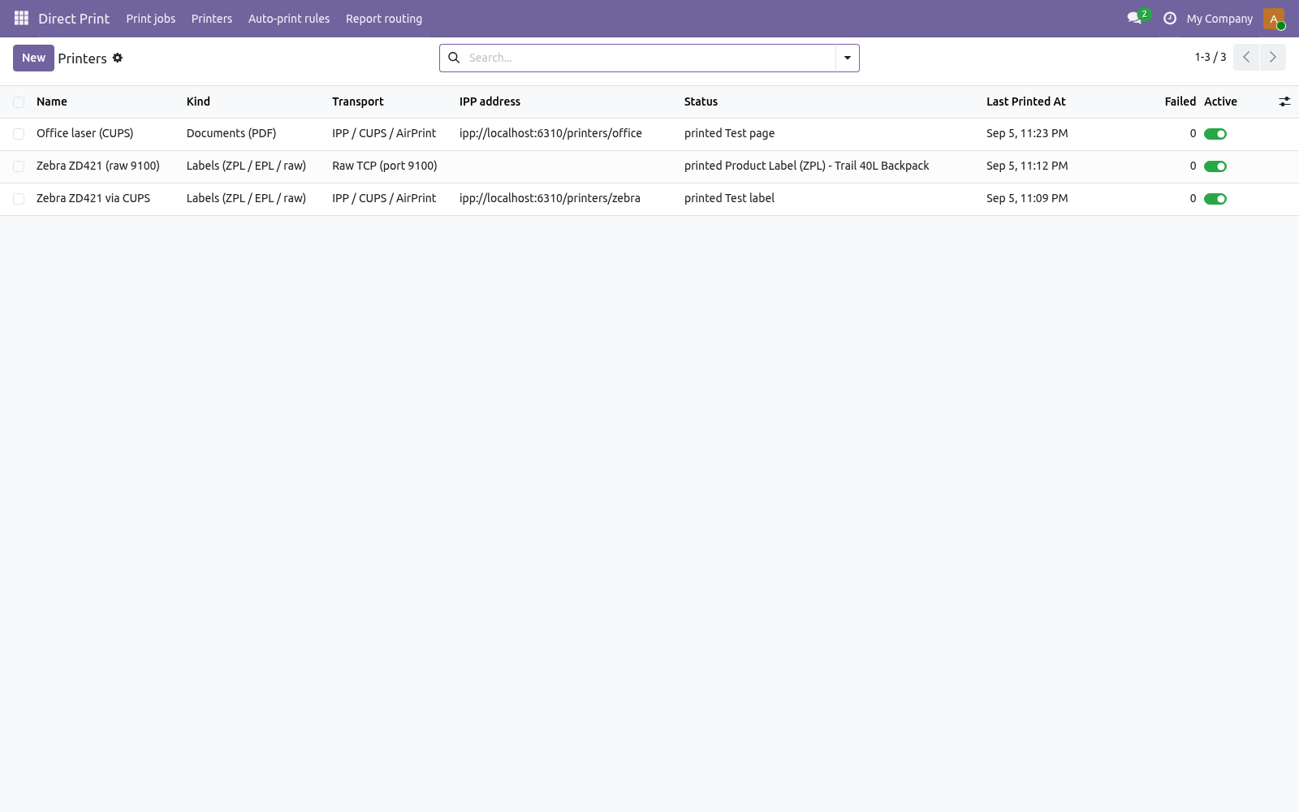Open the activities clock icon
This screenshot has width=1299, height=812.
(1170, 18)
